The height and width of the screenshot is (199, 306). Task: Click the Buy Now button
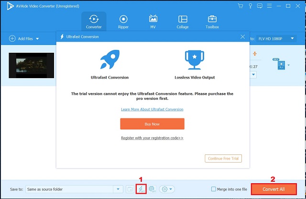(152, 124)
